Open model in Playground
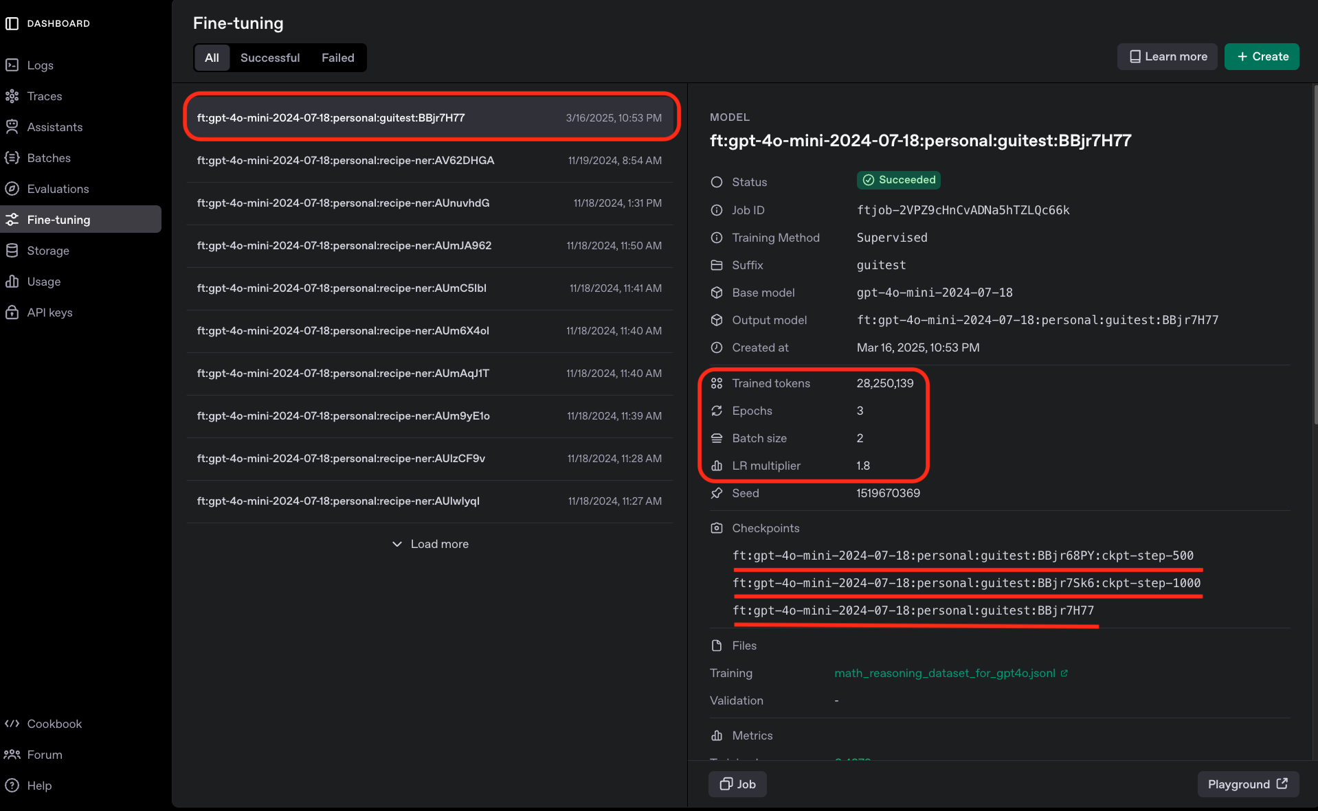Viewport: 1318px width, 811px height. [1248, 784]
